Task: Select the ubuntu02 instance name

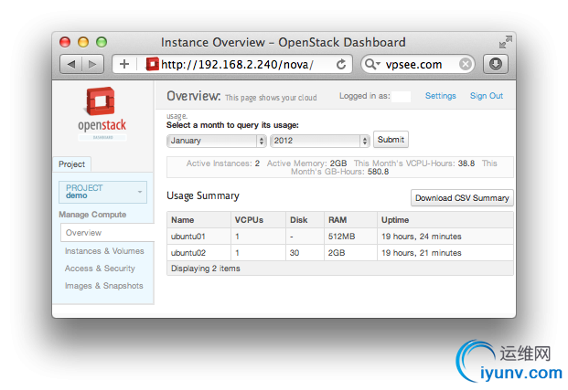Action: (x=188, y=253)
